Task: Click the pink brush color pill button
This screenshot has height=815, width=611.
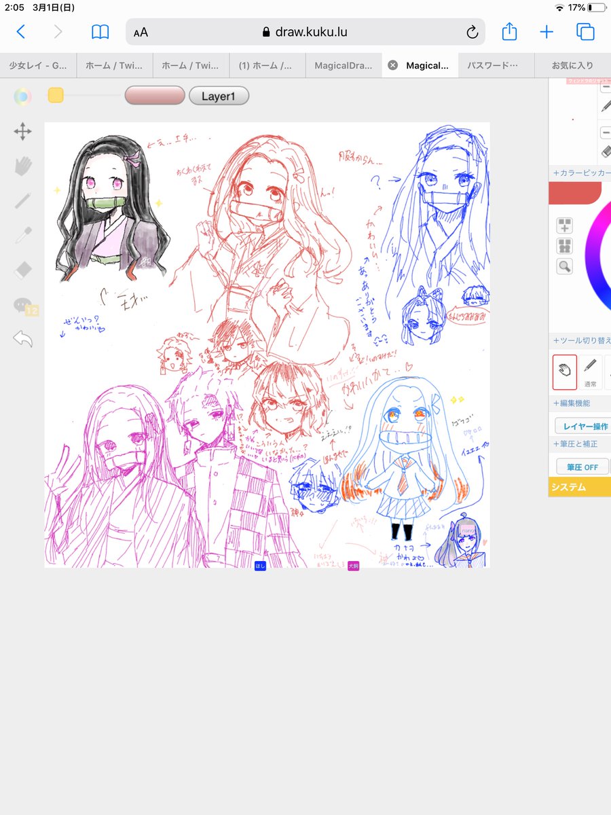Action: click(155, 96)
